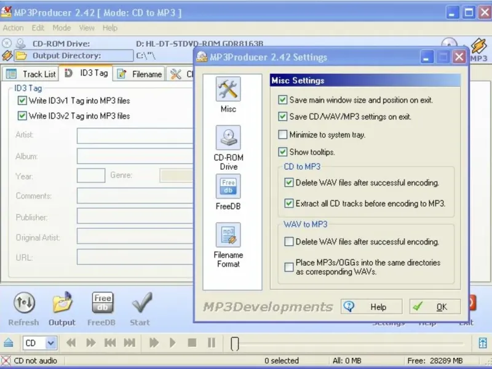Screen dimensions: 492x369
Task: Click the single-triangle play button
Action: 173,343
